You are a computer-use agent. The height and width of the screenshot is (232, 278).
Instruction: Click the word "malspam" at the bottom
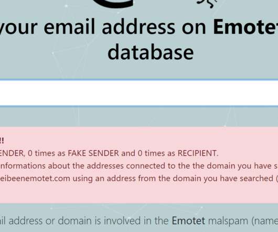click(228, 221)
